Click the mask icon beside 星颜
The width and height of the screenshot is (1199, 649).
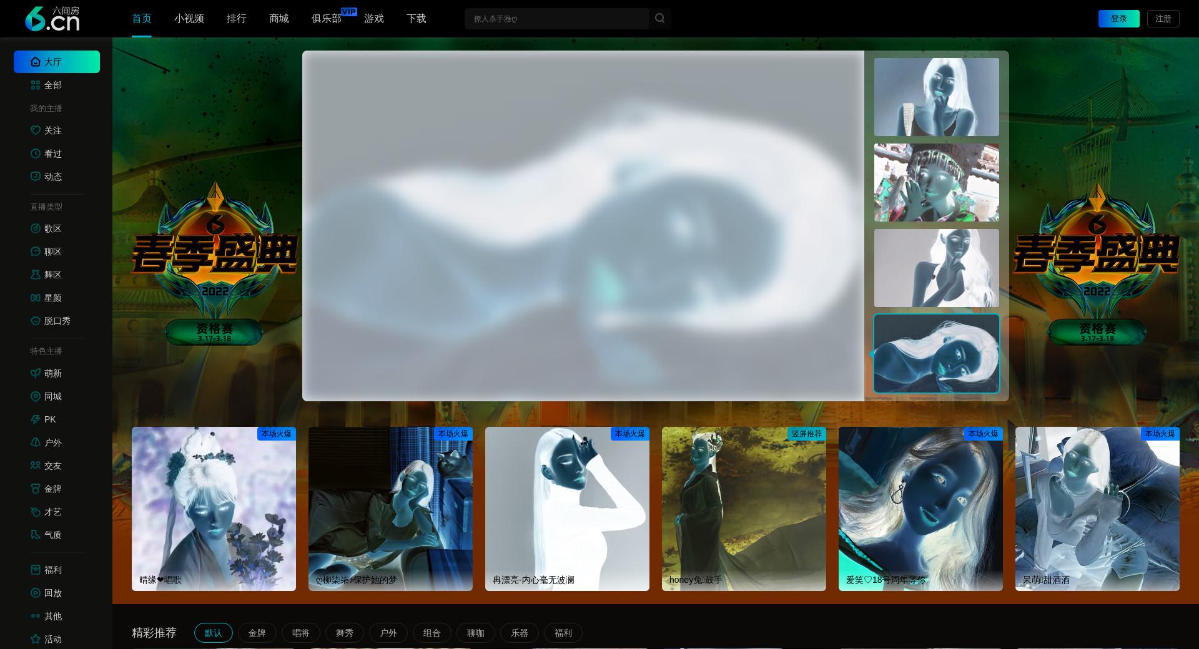click(36, 298)
